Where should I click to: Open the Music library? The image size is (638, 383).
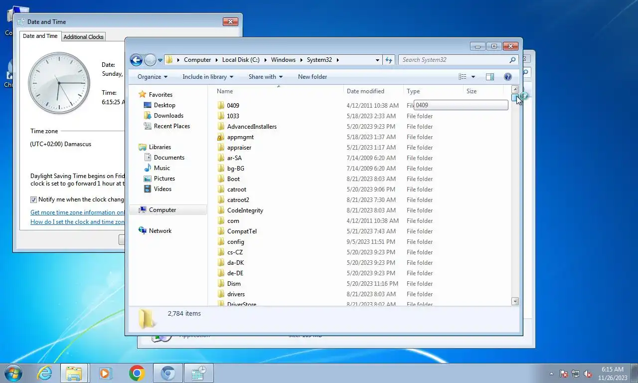pyautogui.click(x=162, y=168)
